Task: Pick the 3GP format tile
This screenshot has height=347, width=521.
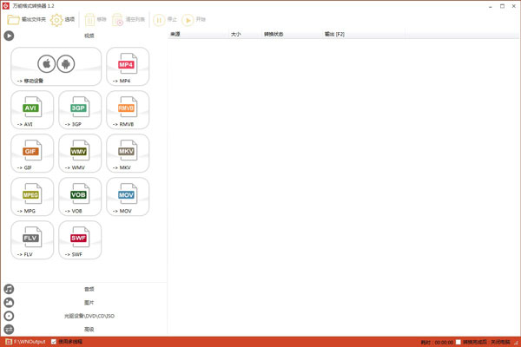Action: click(x=80, y=110)
